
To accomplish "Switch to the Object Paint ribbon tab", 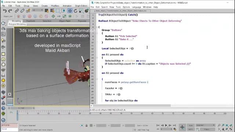I will (65, 21).
